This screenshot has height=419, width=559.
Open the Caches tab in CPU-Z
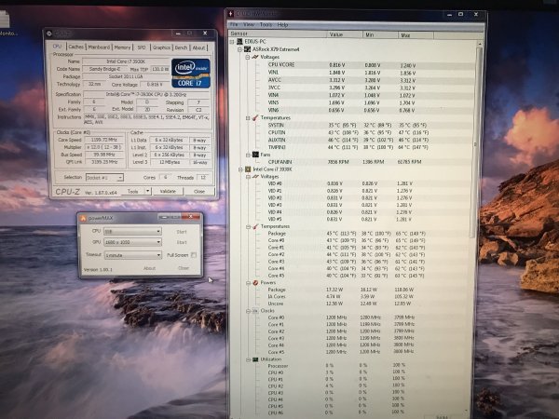75,47
